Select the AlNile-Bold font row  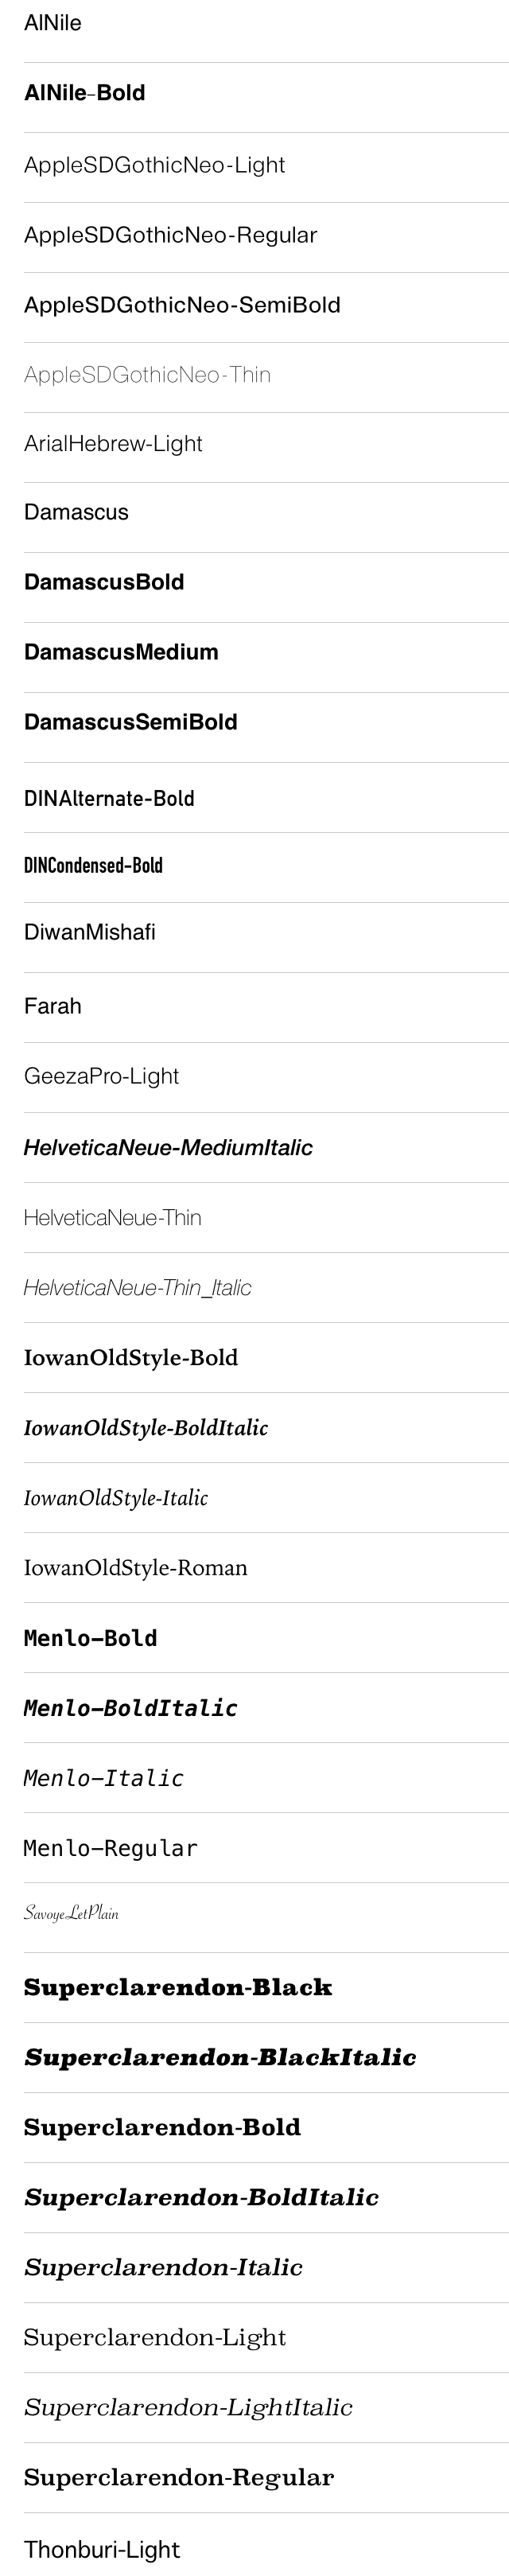pos(254,97)
